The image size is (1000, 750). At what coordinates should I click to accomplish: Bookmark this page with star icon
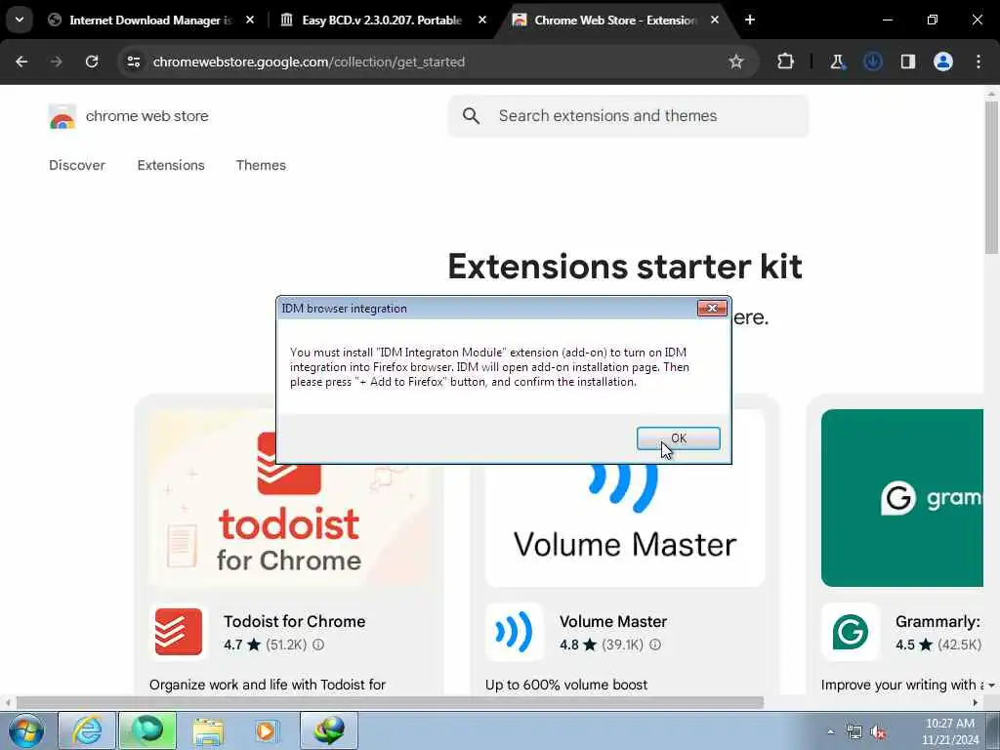point(736,62)
